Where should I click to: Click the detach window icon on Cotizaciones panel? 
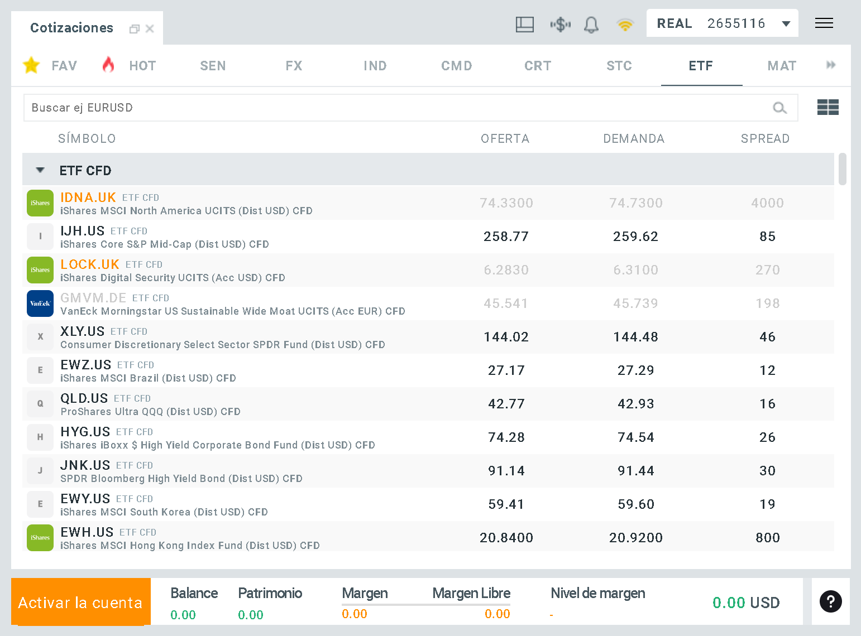click(133, 28)
